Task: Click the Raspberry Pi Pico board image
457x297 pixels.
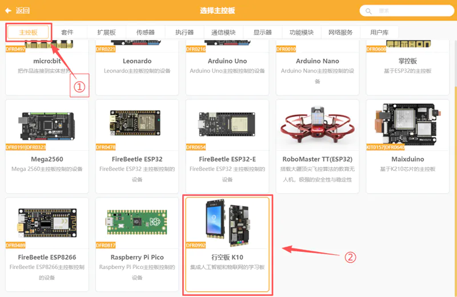Action: pyautogui.click(x=137, y=222)
